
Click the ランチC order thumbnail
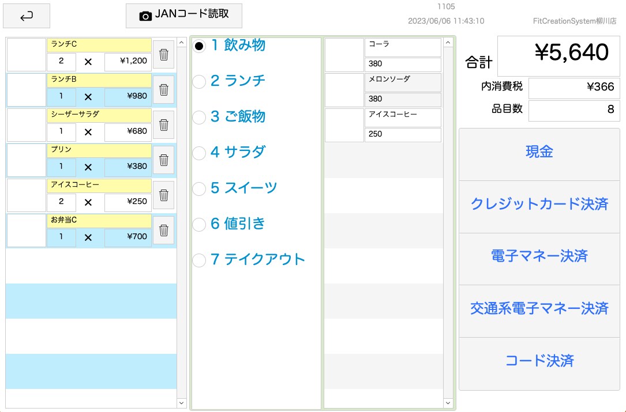click(27, 55)
